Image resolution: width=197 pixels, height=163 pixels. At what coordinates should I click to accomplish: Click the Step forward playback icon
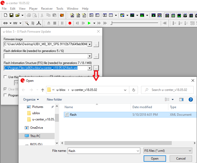(x=83, y=23)
